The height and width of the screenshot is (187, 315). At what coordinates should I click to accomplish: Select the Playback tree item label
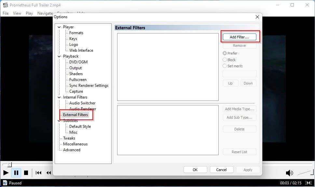click(x=71, y=56)
